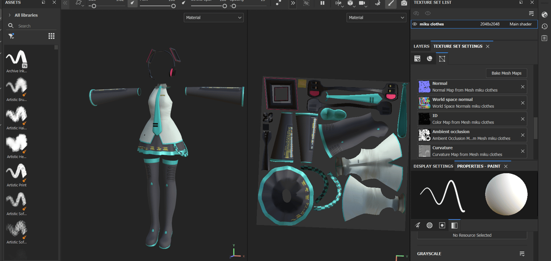Click the camera screenshot icon in toolbar
551x261 pixels.
point(404,3)
